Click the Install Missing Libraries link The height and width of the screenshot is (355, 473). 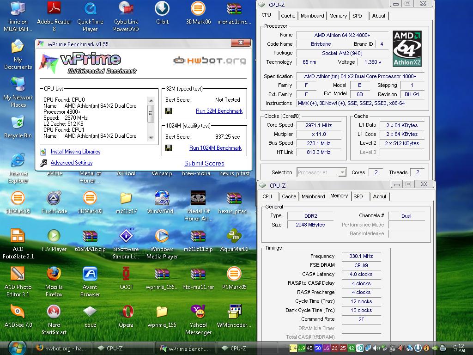click(x=75, y=152)
